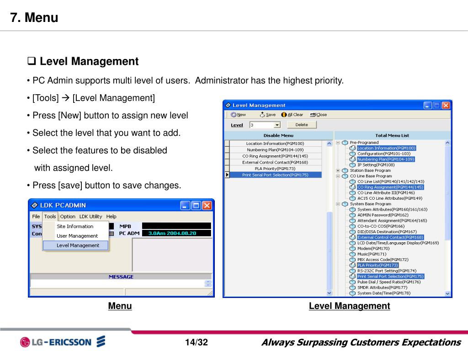Viewport: 468px width, 351px height.
Task: Collapse the Pre-Programed tree node
Action: coord(338,143)
